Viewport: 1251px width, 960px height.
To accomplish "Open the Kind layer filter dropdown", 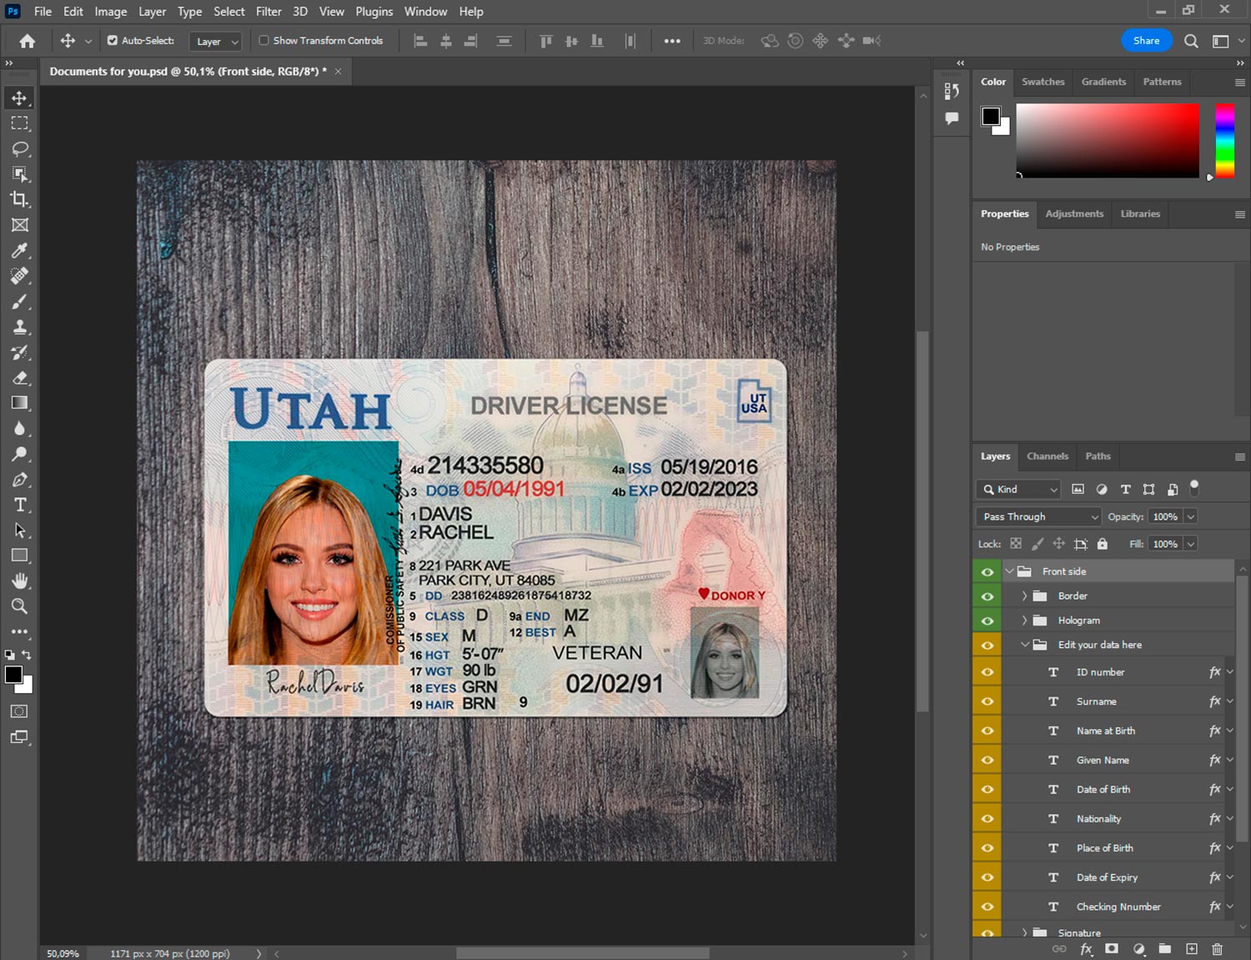I will pos(1018,490).
